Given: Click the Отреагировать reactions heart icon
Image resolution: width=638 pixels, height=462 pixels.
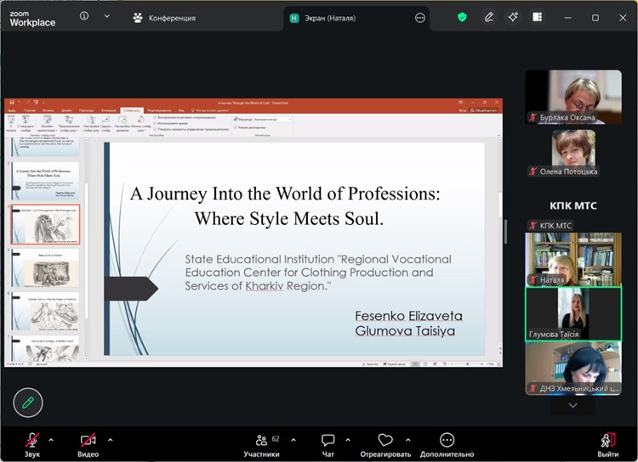Looking at the screenshot, I should pos(385,441).
